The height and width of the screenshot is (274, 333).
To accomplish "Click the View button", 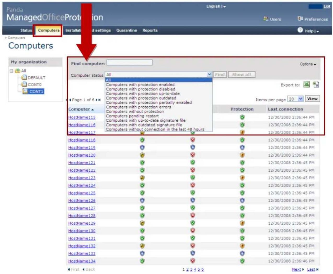I will (x=312, y=99).
